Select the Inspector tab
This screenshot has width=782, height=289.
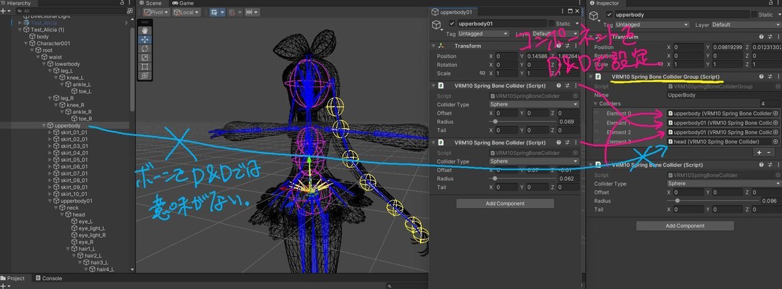(x=607, y=3)
